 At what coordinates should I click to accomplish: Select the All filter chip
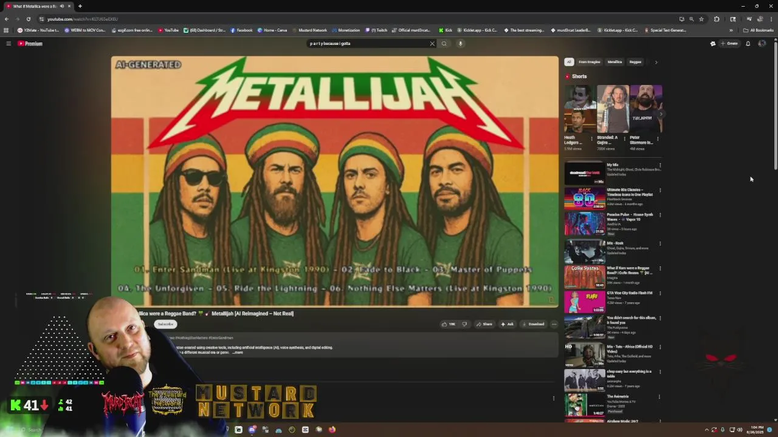pyautogui.click(x=569, y=62)
